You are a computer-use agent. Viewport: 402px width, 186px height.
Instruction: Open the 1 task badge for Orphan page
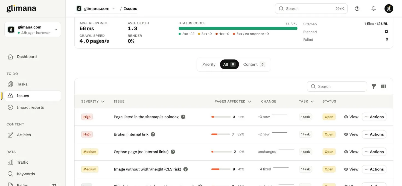305,152
